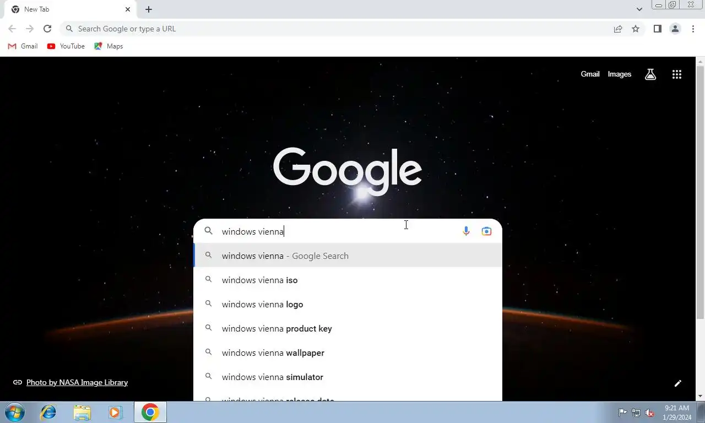Click the network tray icon
The width and height of the screenshot is (705, 423).
click(636, 413)
